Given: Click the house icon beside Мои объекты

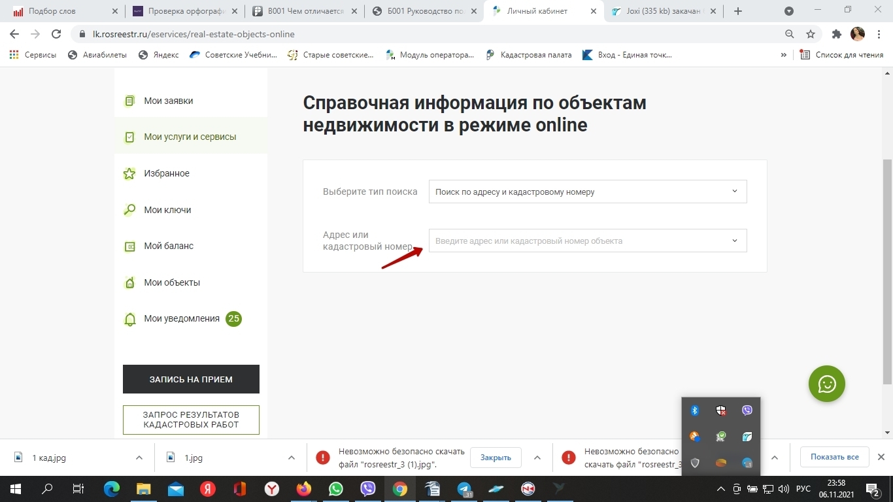Looking at the screenshot, I should [130, 282].
